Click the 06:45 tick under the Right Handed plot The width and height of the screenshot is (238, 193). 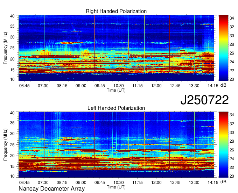pos(24,86)
